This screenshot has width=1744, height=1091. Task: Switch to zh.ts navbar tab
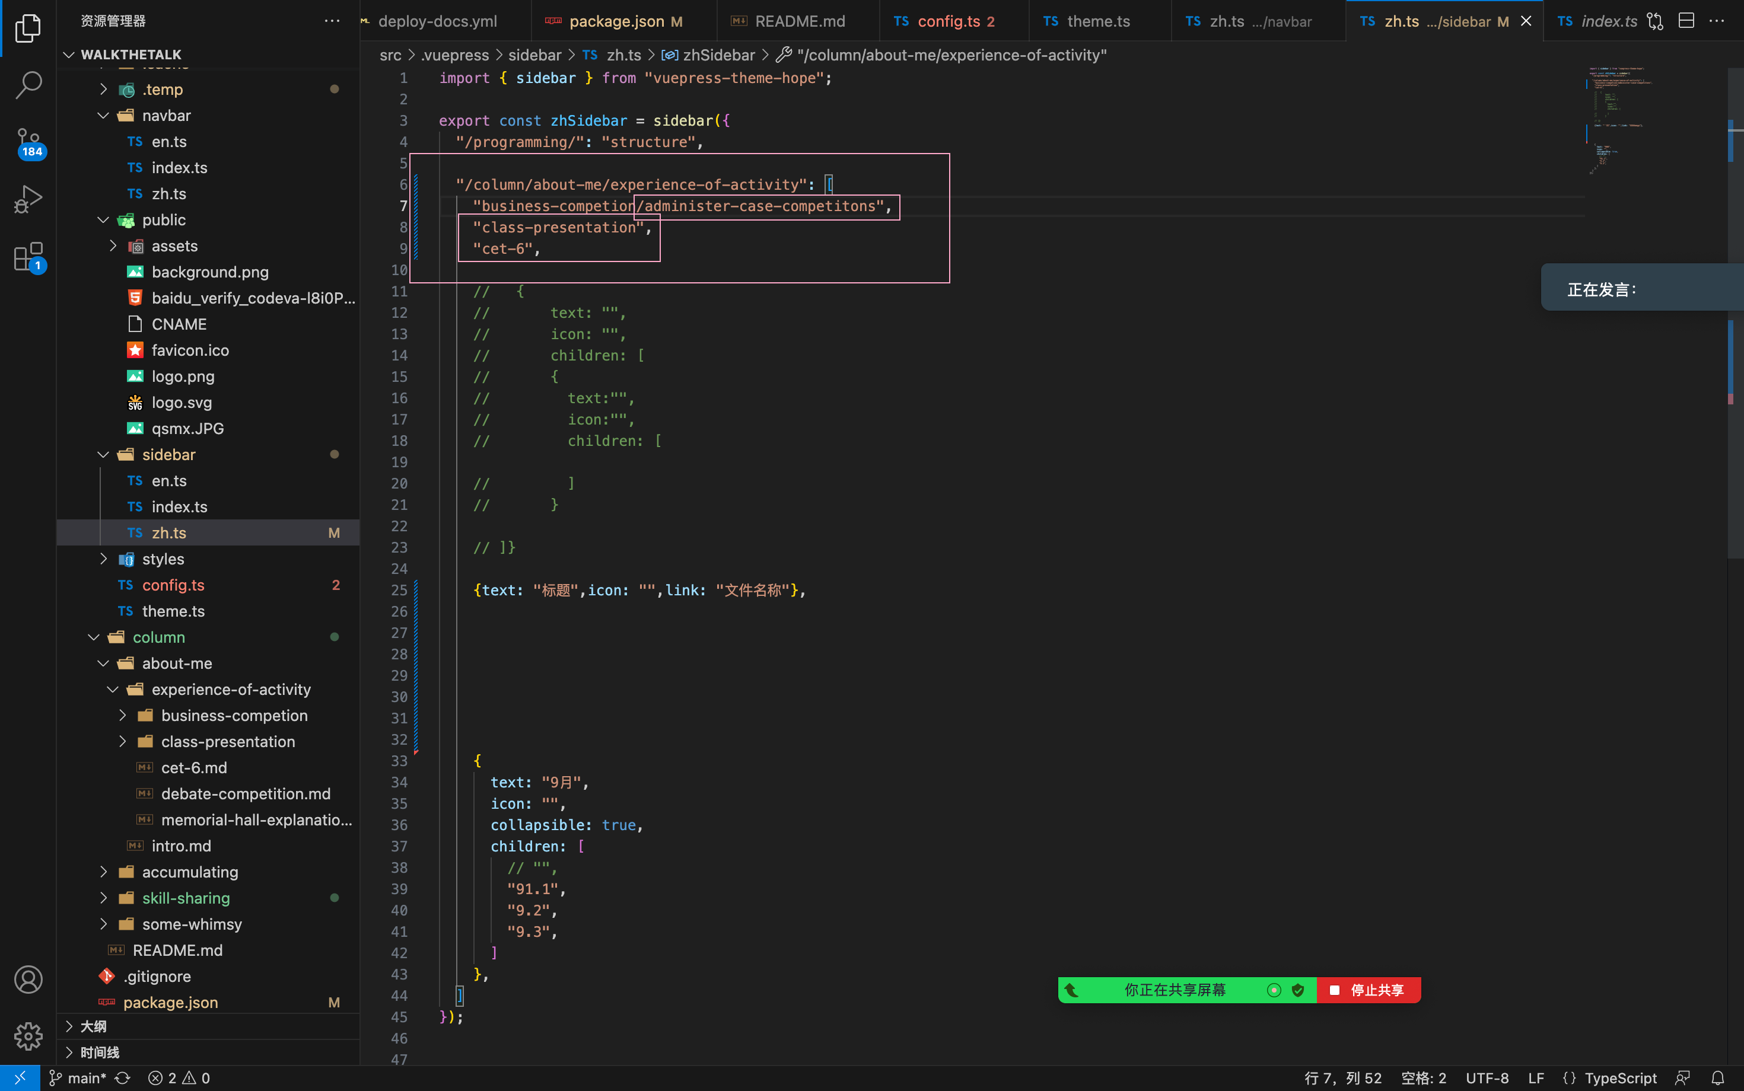tap(1258, 21)
